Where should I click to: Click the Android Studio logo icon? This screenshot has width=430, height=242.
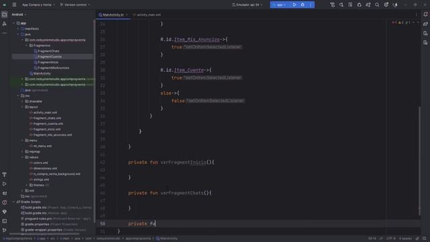pyautogui.click(x=5, y=5)
